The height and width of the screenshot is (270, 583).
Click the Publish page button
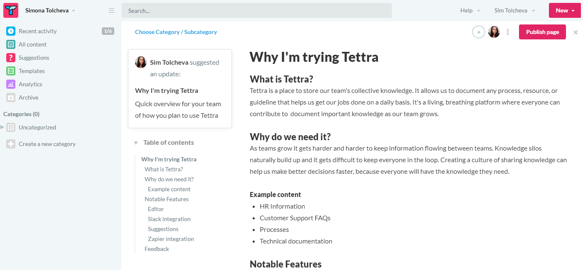(542, 32)
